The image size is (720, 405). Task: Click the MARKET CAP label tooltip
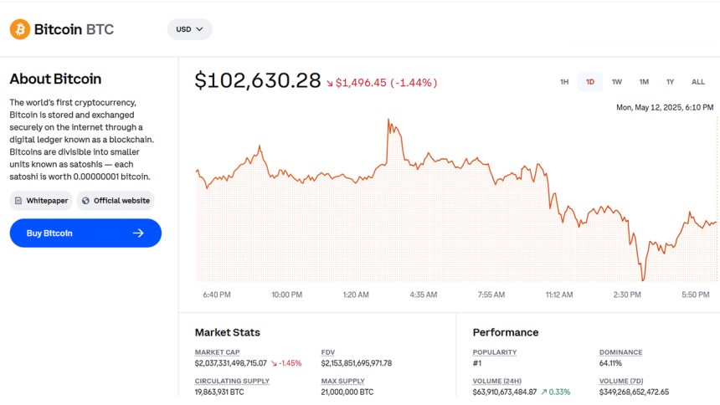[217, 352]
